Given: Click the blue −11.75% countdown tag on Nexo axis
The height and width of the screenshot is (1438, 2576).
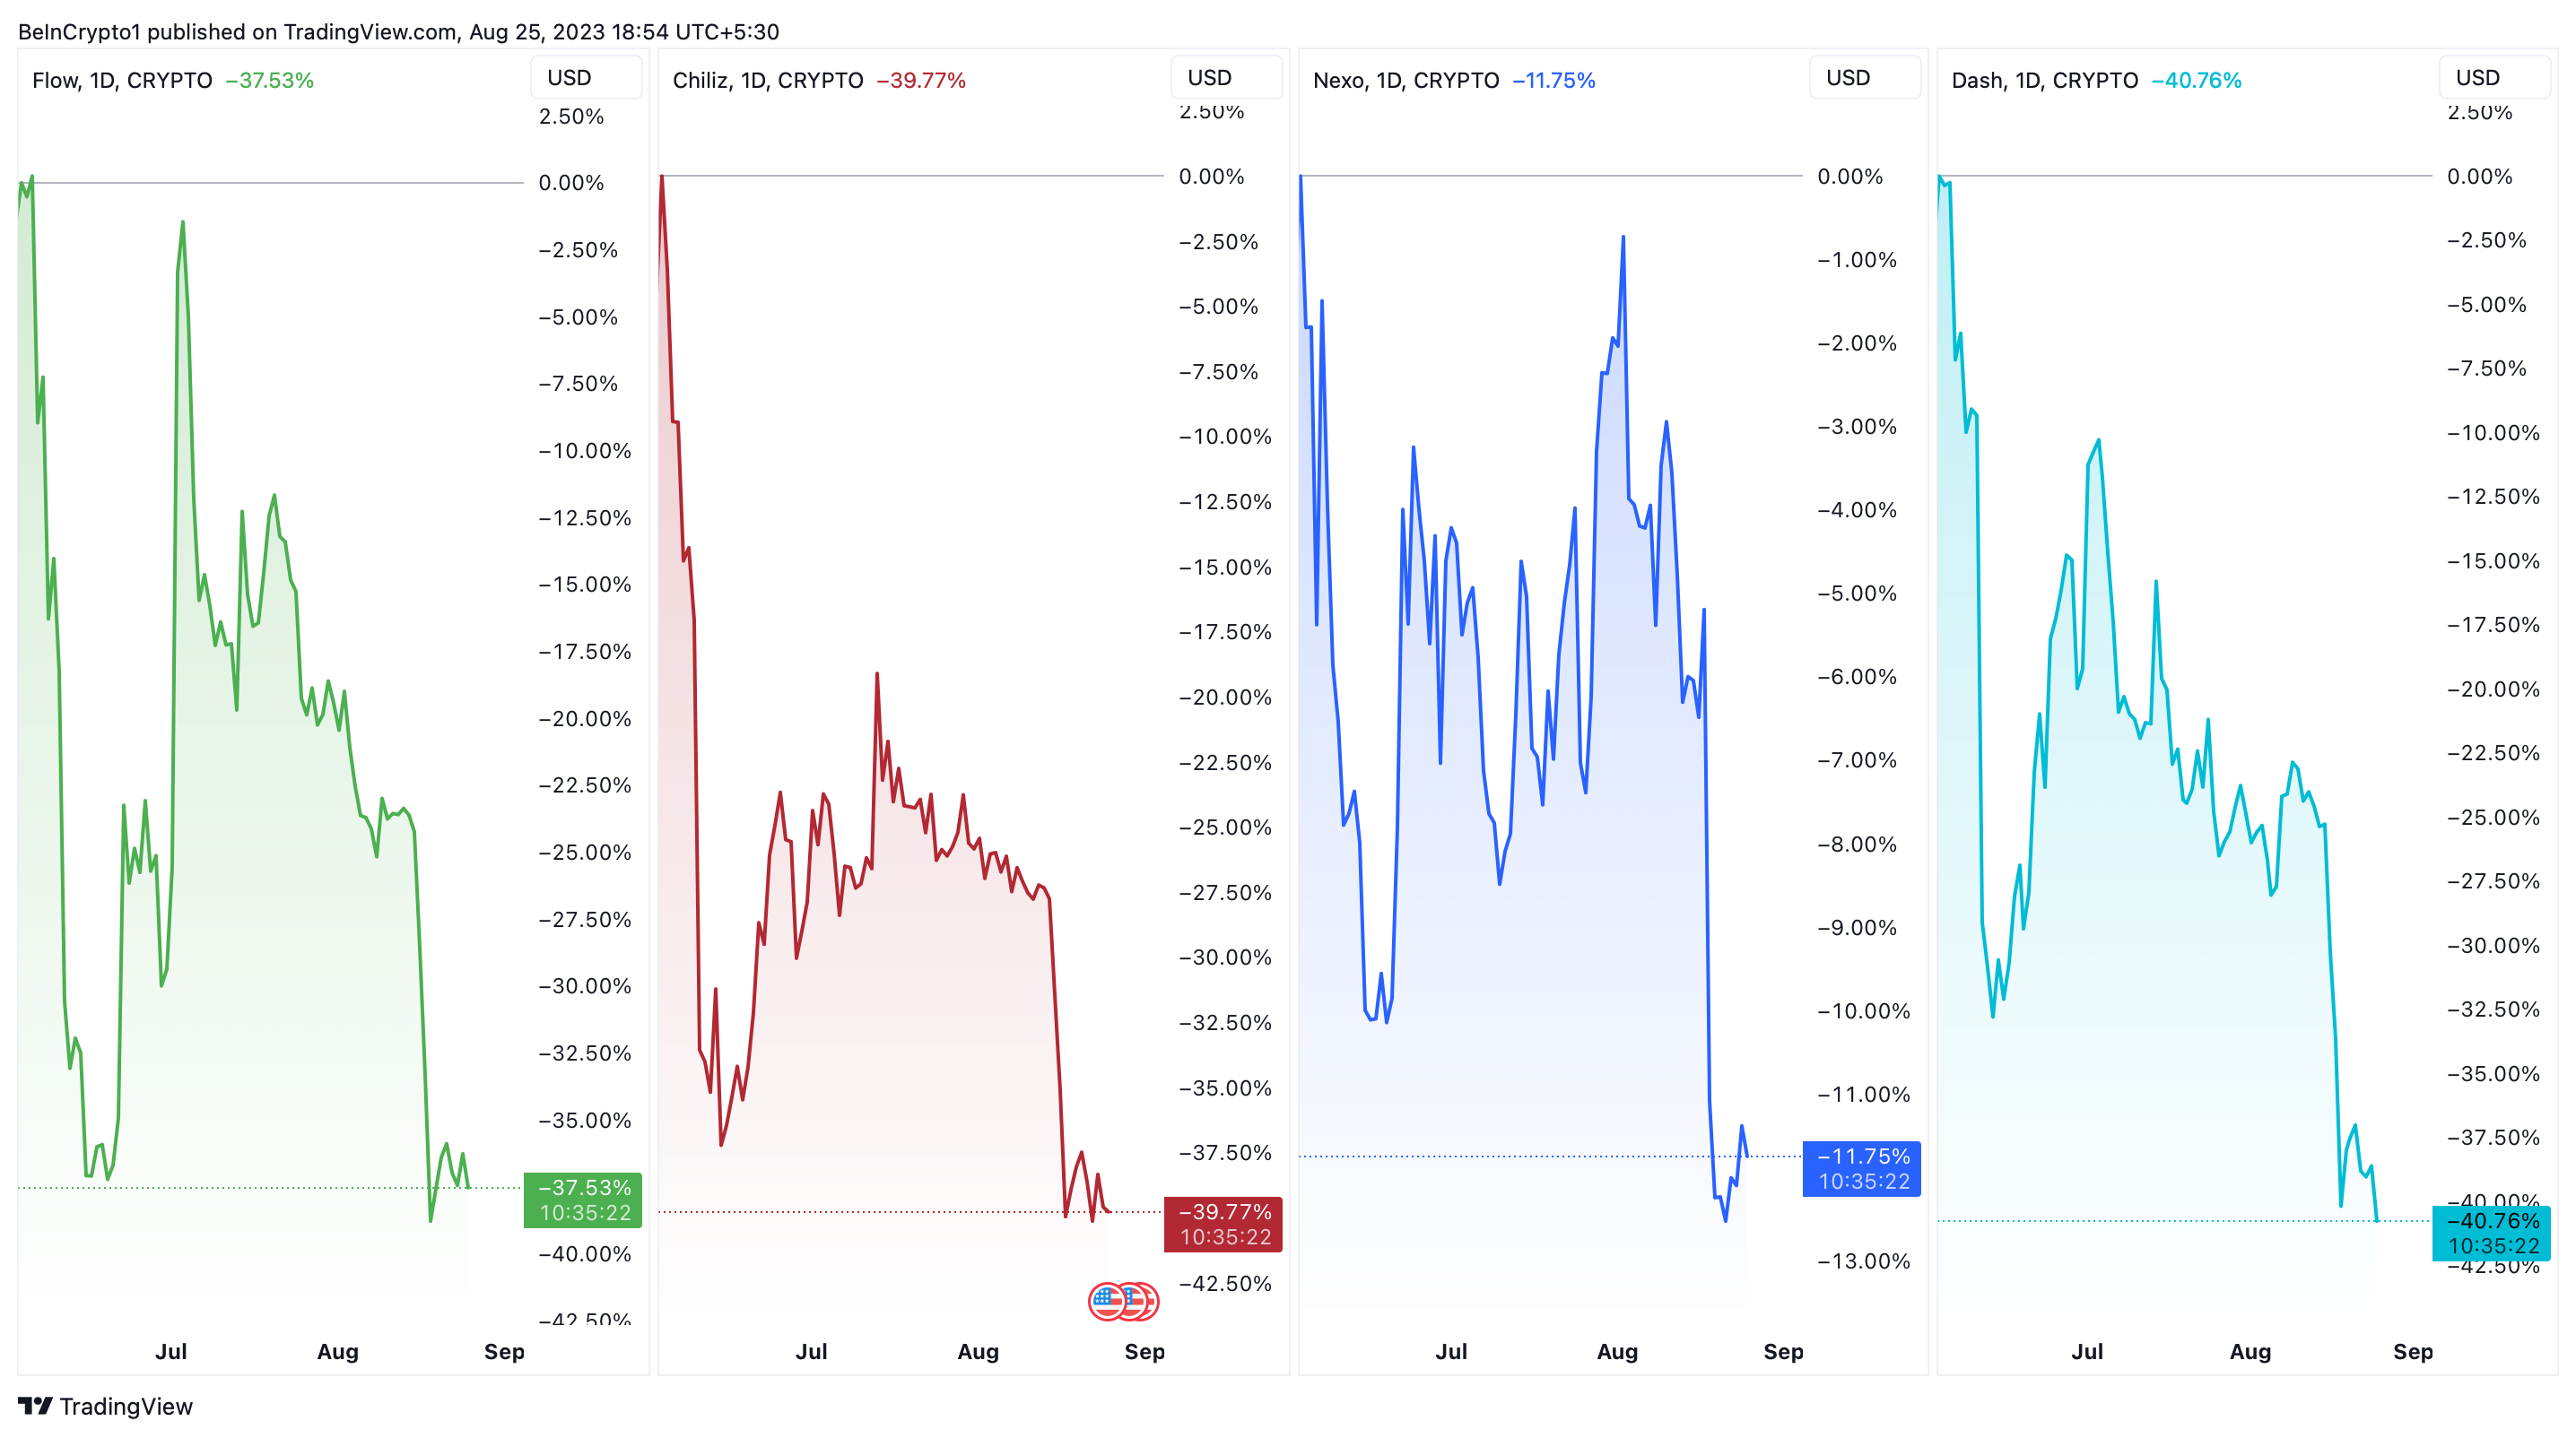Looking at the screenshot, I should pyautogui.click(x=1861, y=1168).
